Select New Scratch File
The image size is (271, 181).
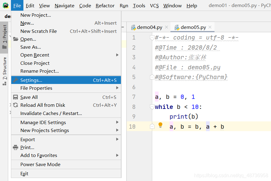(x=66, y=31)
